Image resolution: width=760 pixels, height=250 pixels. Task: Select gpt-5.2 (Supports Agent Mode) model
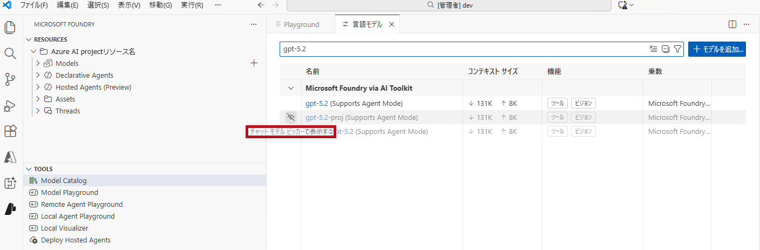pyautogui.click(x=354, y=103)
